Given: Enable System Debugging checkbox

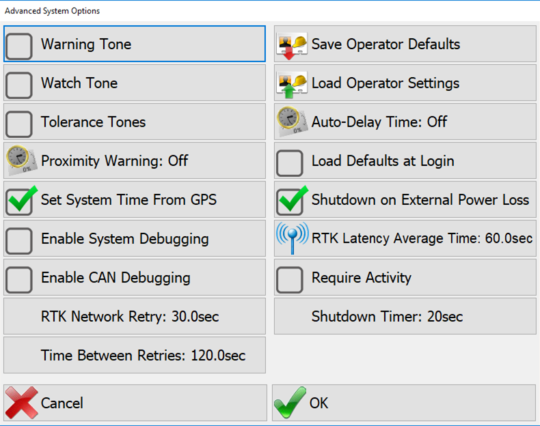Looking at the screenshot, I should coord(19,241).
